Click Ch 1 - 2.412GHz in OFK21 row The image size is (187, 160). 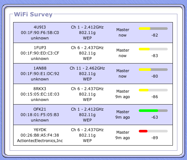pos(87,109)
